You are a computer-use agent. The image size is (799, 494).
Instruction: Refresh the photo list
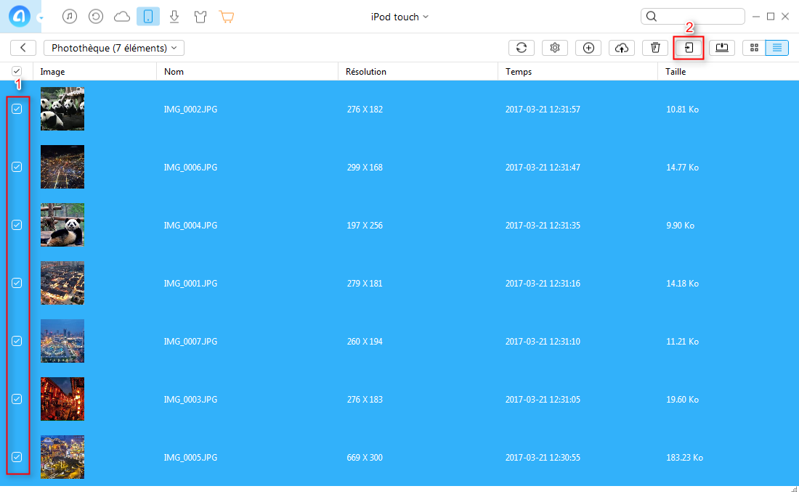522,48
